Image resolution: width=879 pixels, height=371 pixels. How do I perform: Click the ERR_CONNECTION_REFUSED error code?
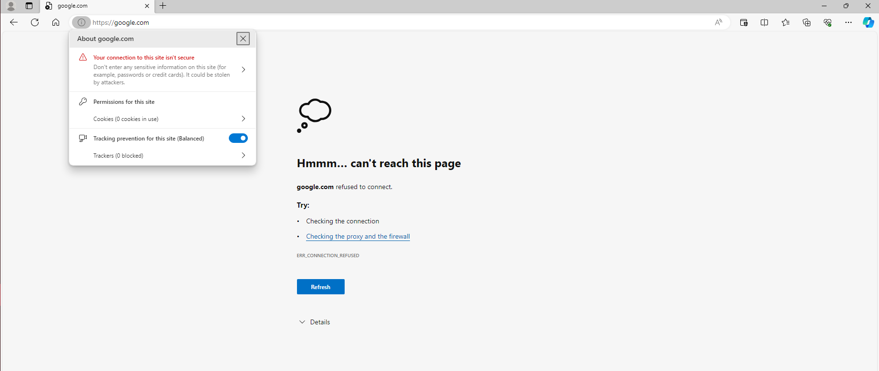coord(328,256)
